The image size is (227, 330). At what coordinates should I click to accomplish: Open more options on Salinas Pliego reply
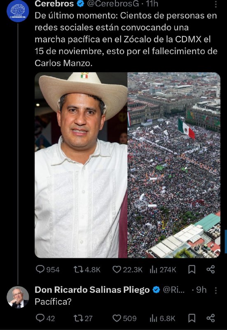click(216, 290)
